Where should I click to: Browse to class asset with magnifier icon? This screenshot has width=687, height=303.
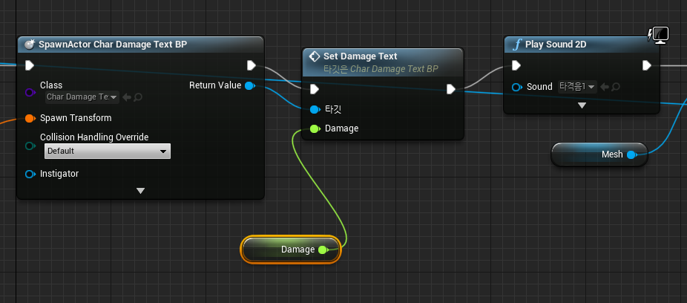pos(137,97)
